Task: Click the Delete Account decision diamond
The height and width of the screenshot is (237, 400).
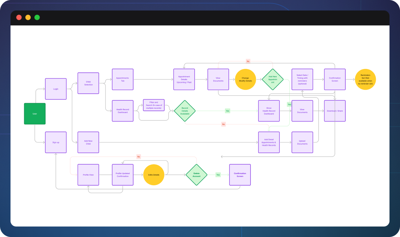Action: [196, 175]
